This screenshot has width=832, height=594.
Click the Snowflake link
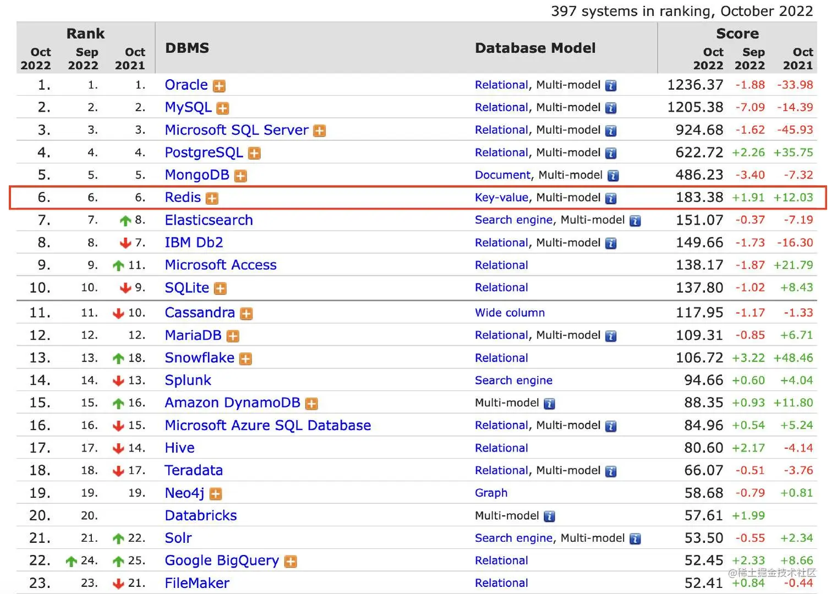click(200, 358)
